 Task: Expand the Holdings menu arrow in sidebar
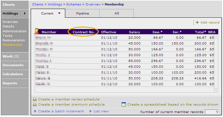pos(25,13)
